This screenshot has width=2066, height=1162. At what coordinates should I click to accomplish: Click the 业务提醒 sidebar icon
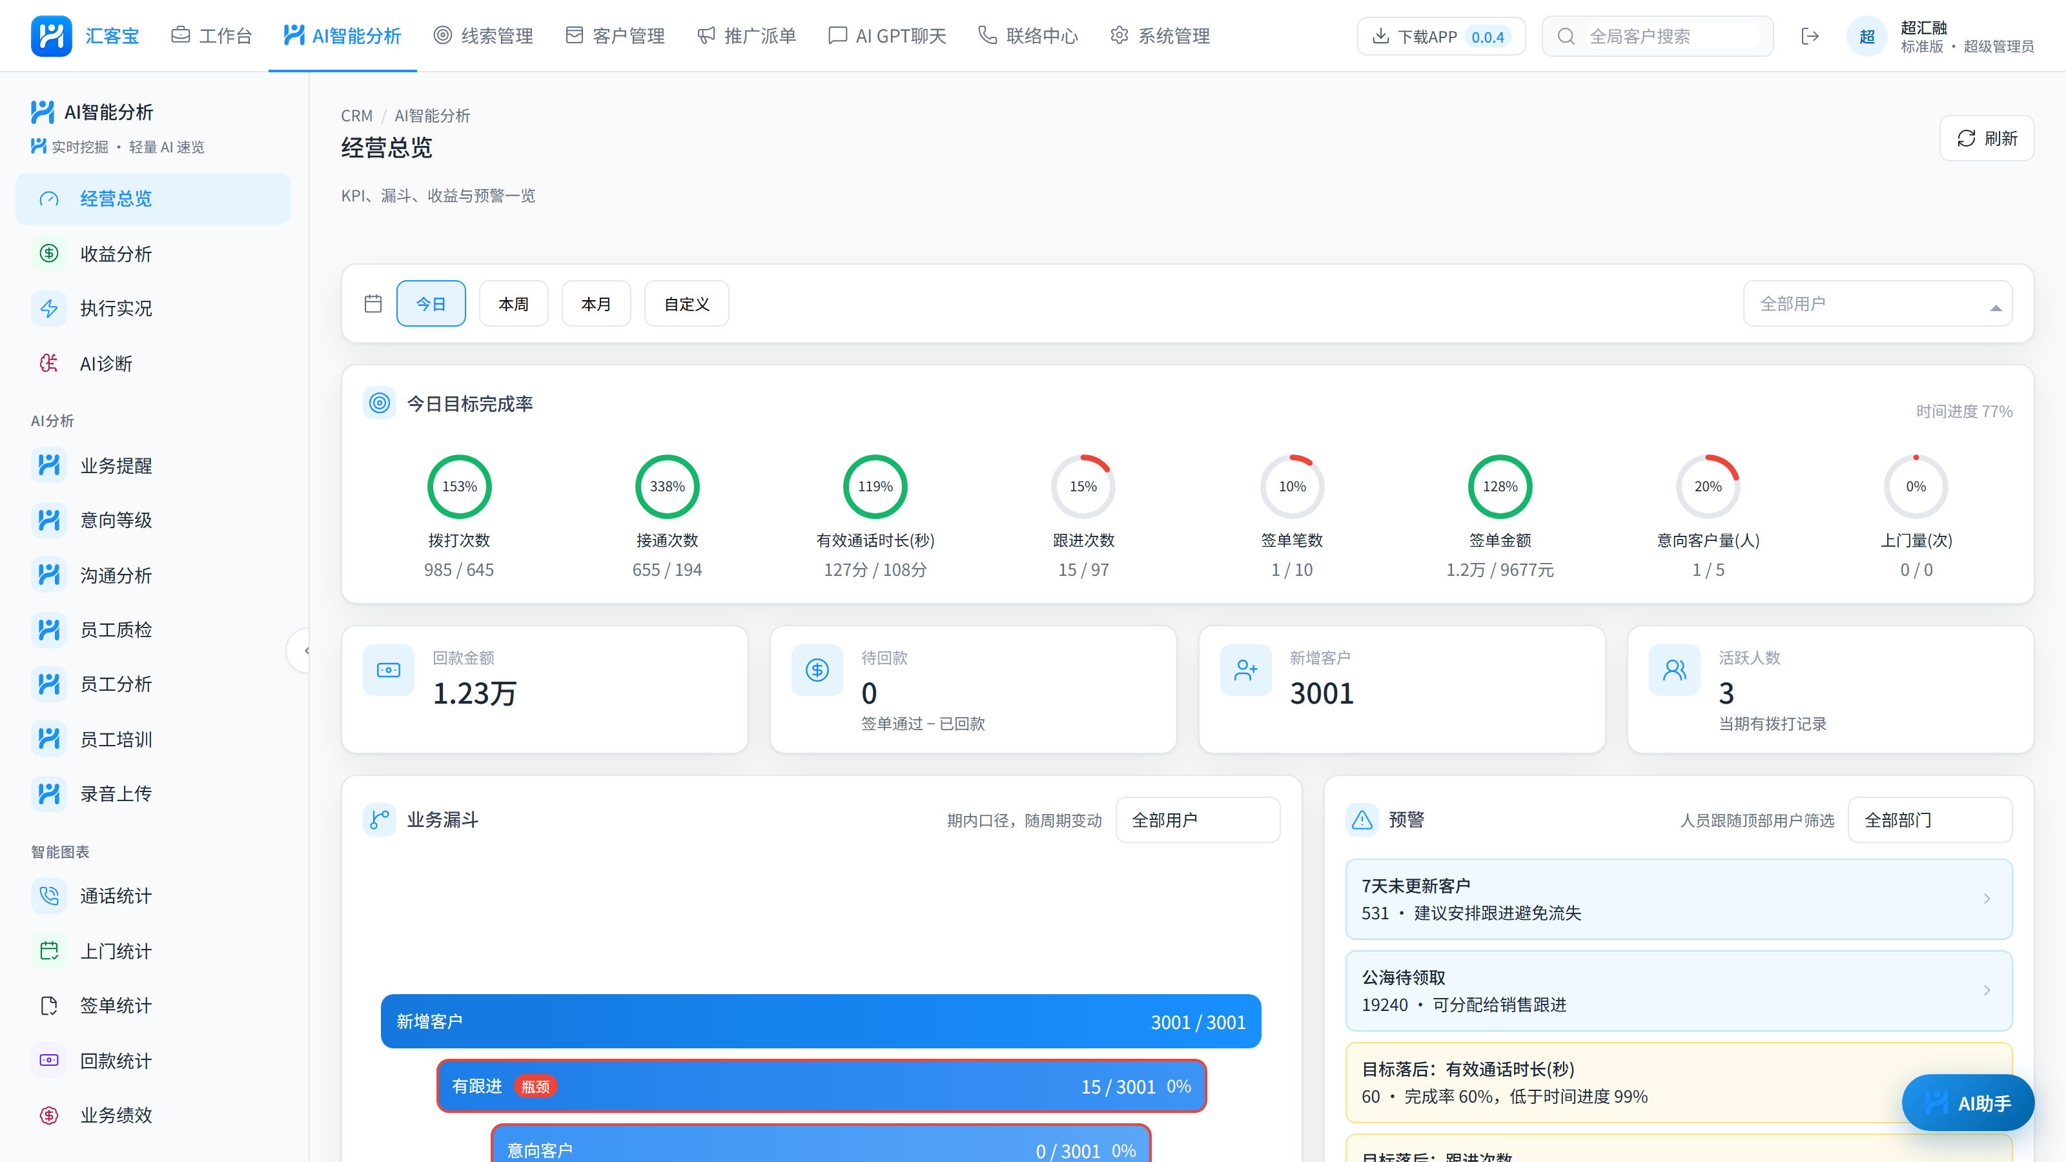pos(49,465)
